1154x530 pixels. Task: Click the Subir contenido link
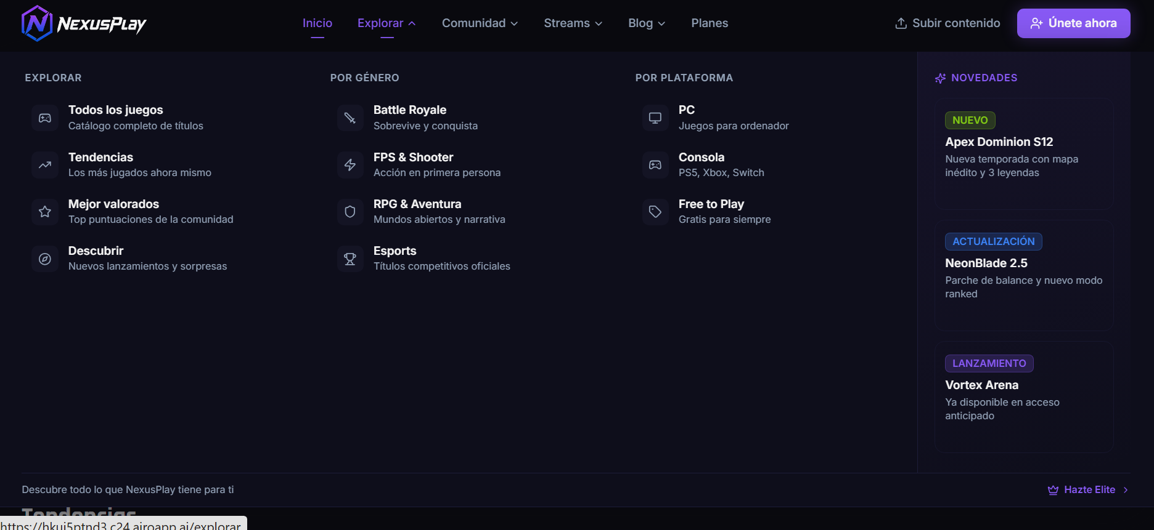click(x=947, y=23)
